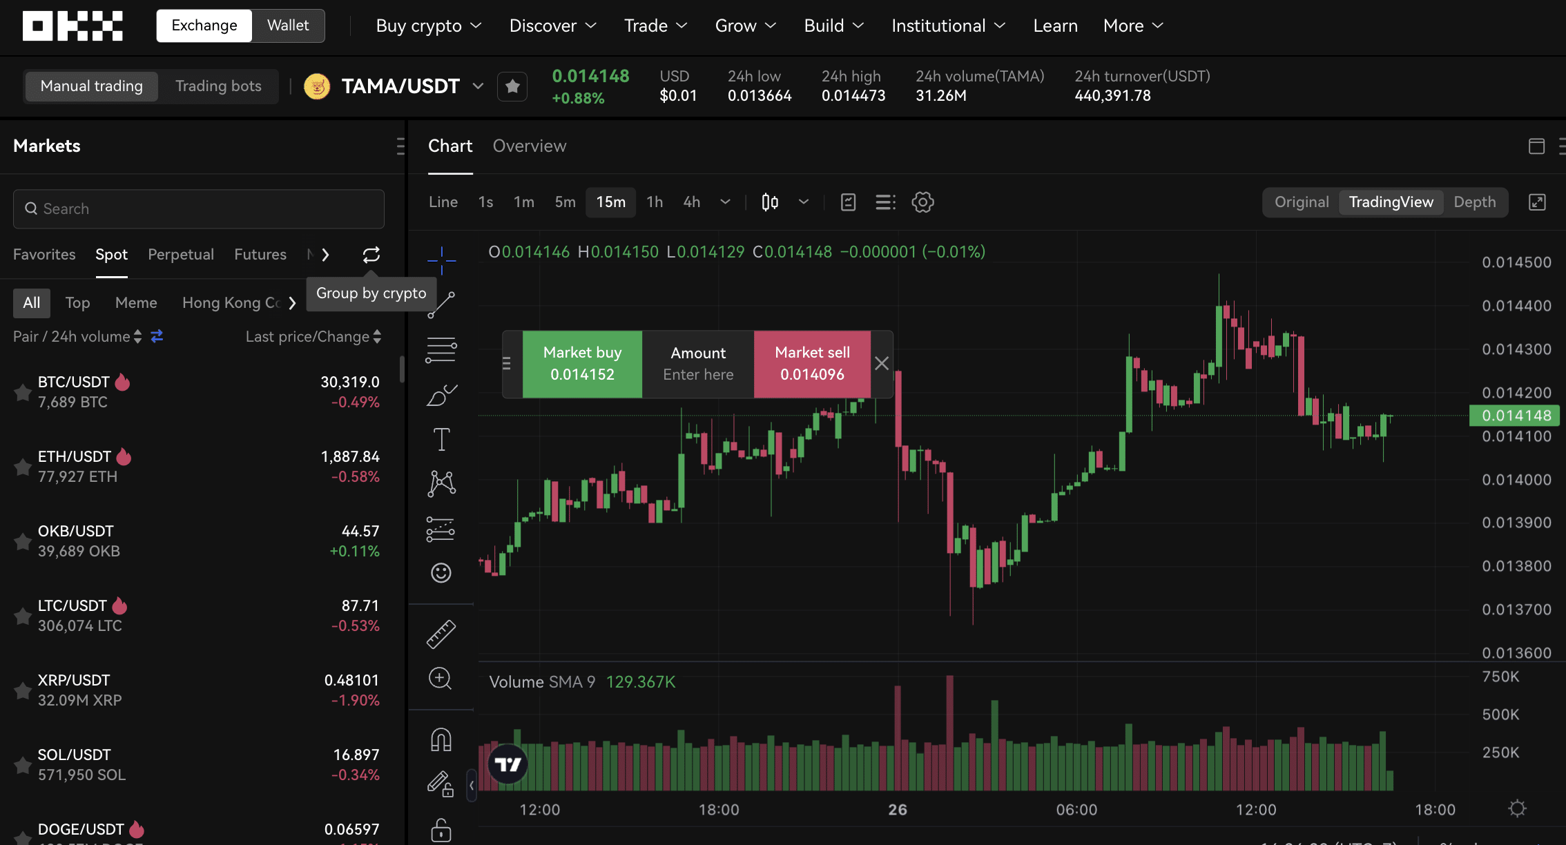Expand the Buy crypto menu
This screenshot has width=1566, height=845.
[x=429, y=26]
